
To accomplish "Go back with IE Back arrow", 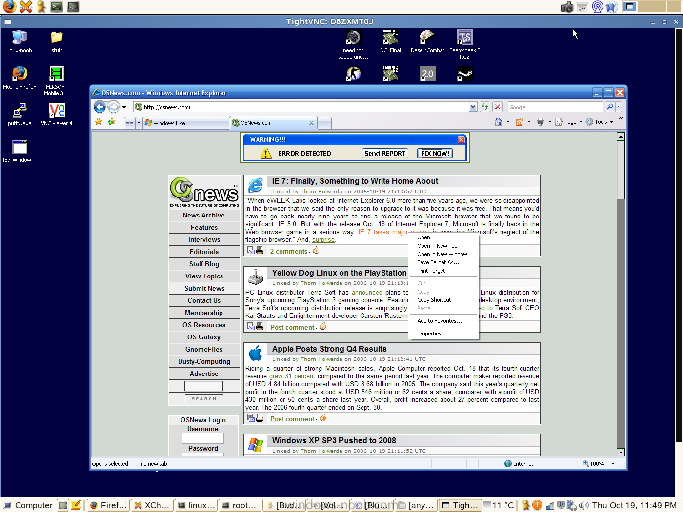I will pos(100,107).
